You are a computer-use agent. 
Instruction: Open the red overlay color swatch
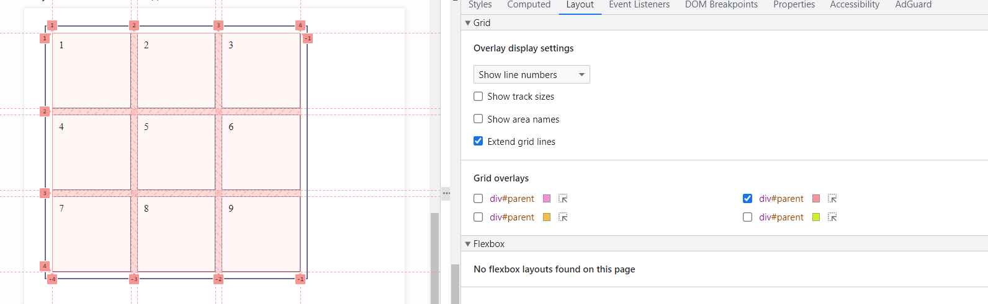click(x=816, y=199)
